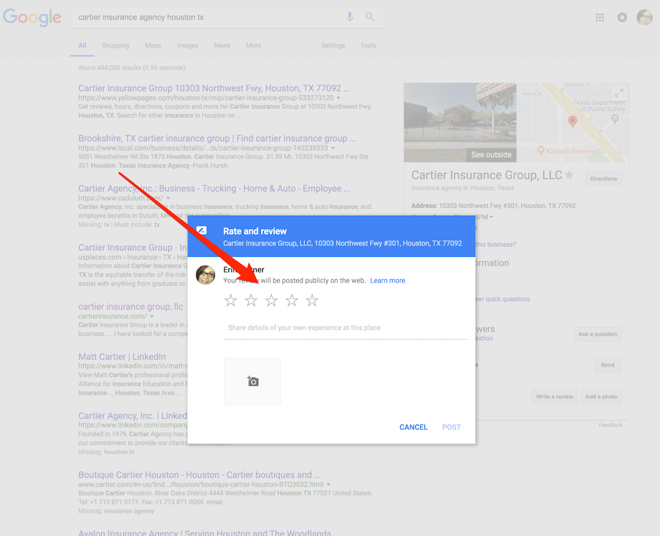This screenshot has height=536, width=660.
Task: Go to the Google logo homepage
Action: 32,17
